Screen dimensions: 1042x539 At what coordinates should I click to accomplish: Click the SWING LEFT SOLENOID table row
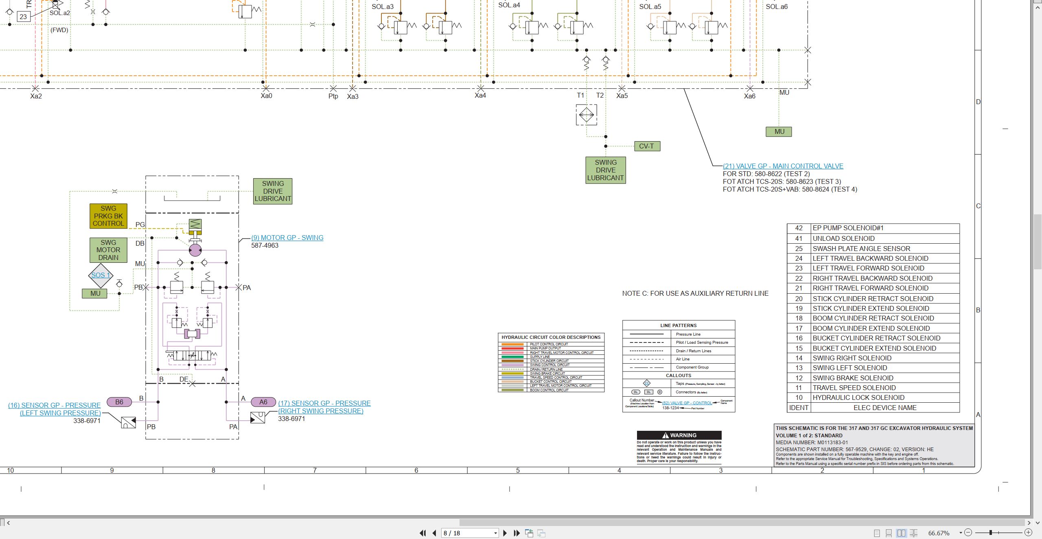point(873,368)
